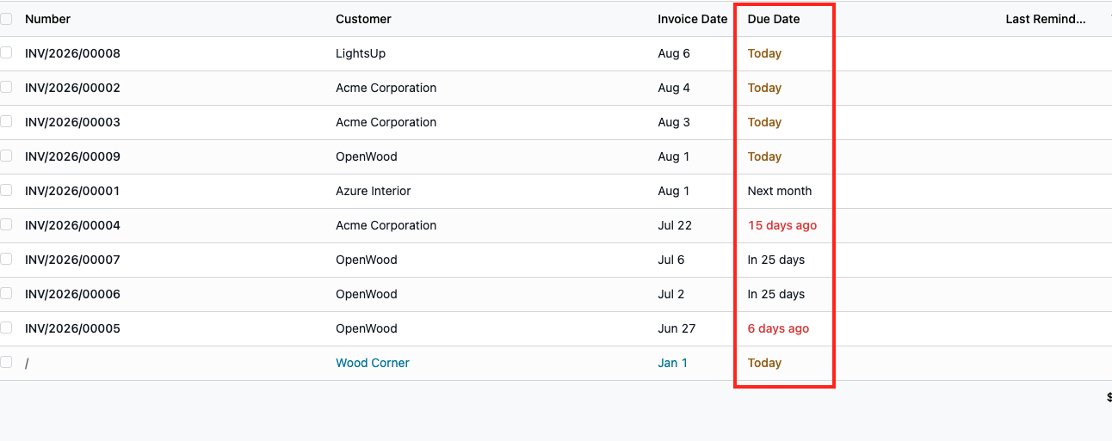Tick the select-all checkbox in header row

tap(6, 19)
